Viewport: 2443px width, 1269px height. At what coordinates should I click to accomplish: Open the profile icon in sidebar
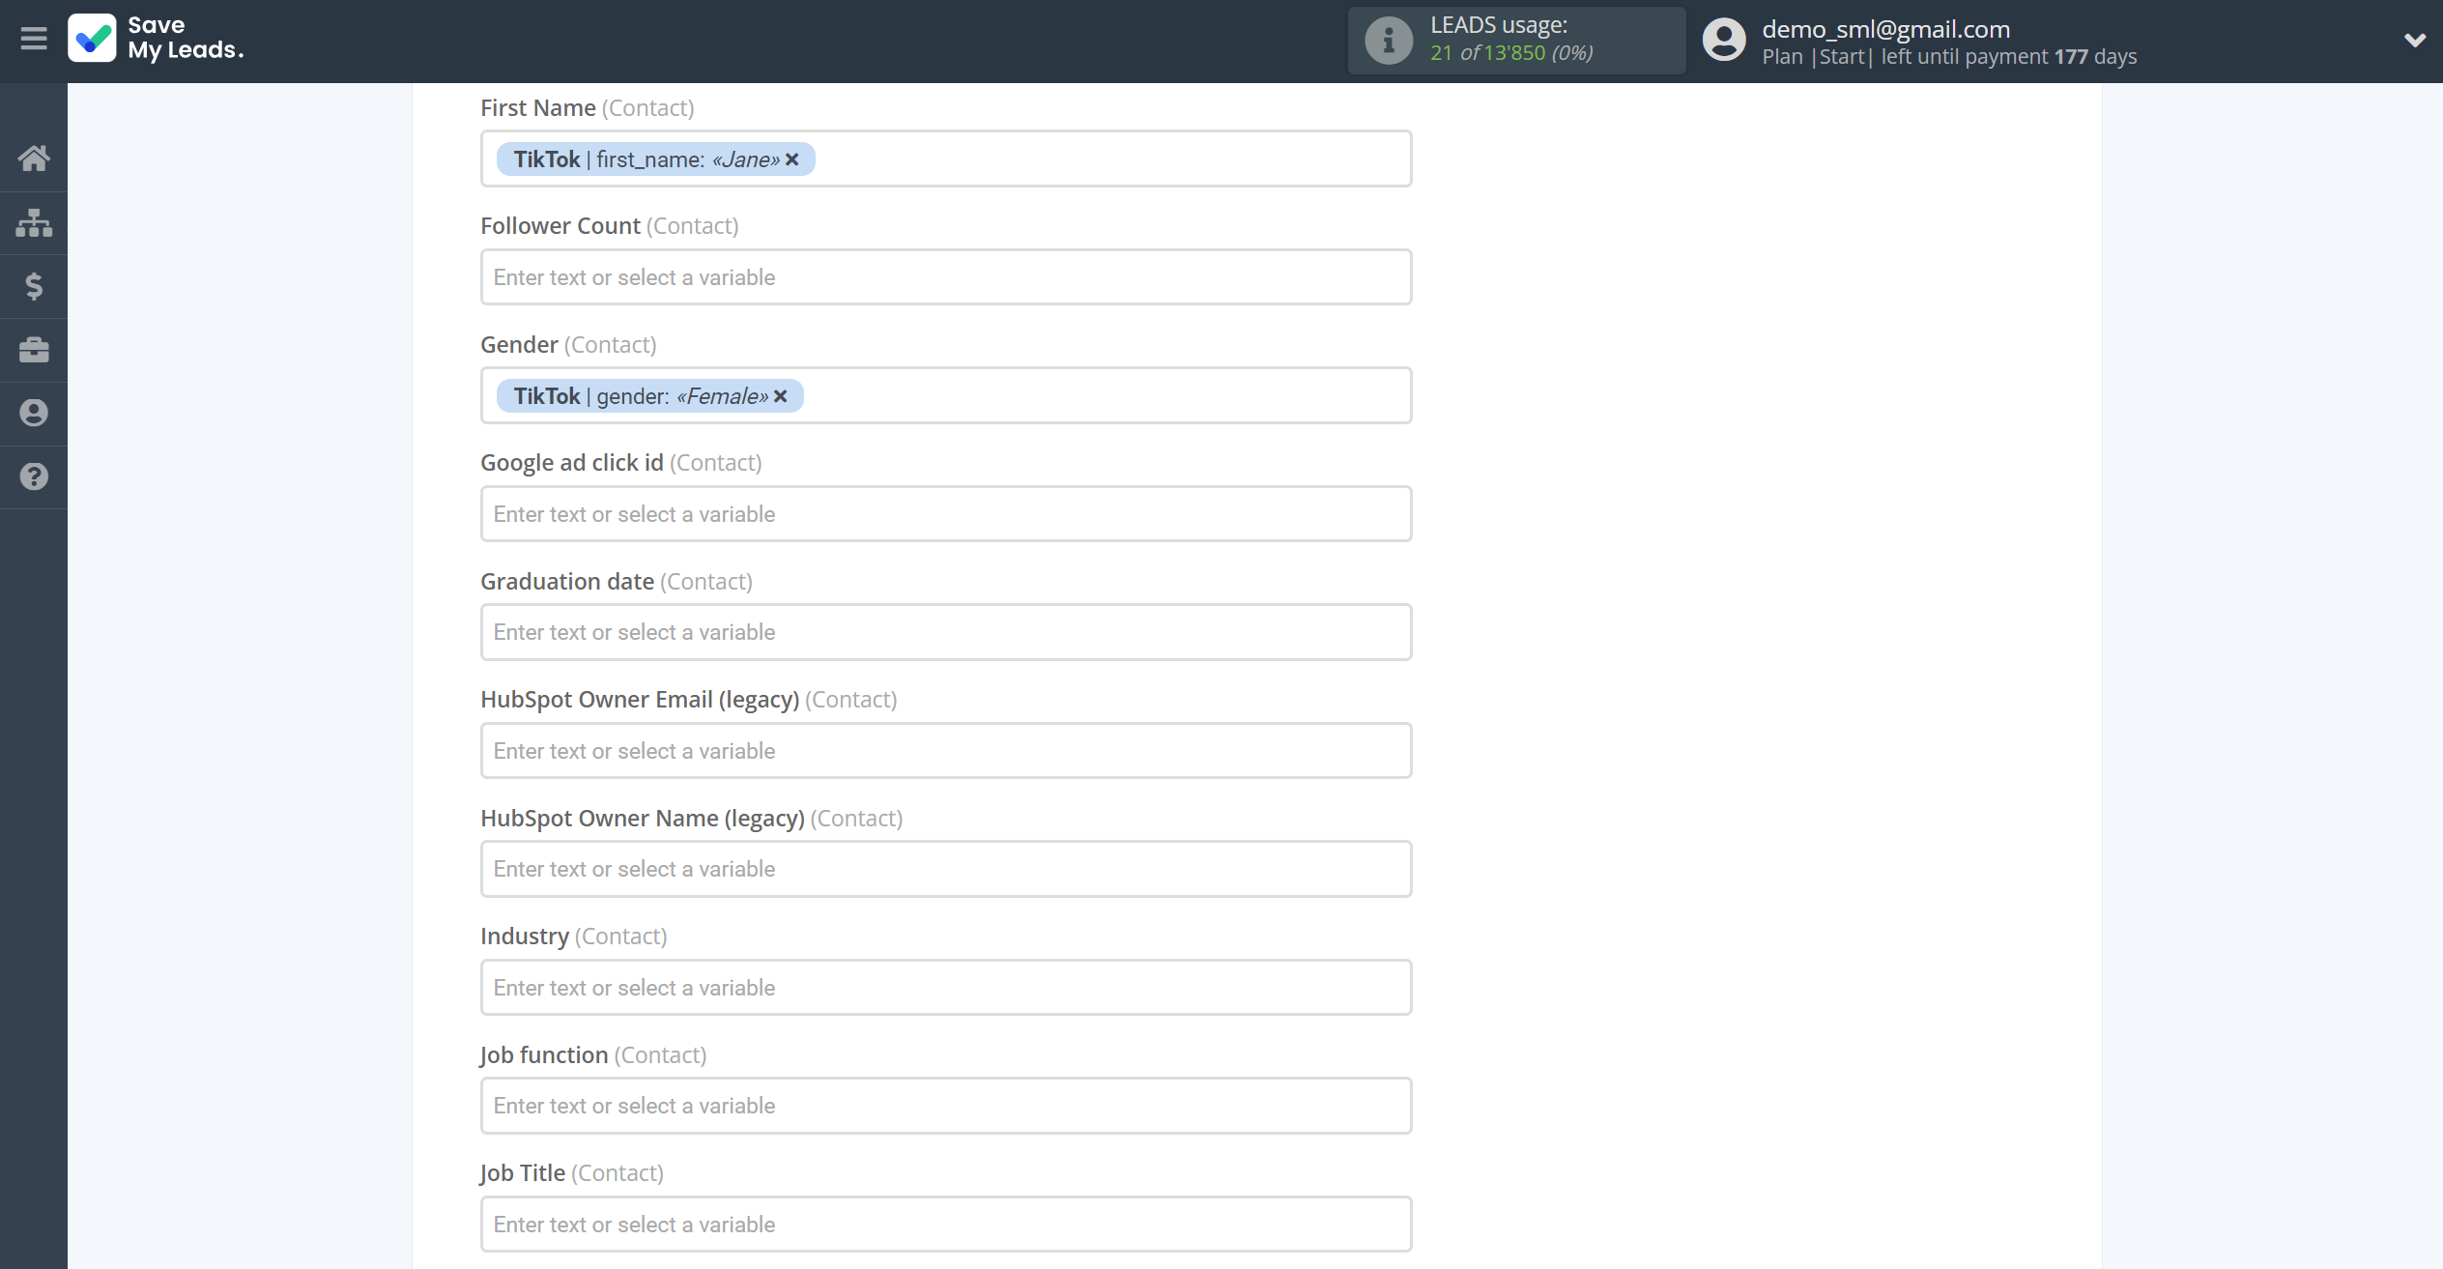(34, 413)
